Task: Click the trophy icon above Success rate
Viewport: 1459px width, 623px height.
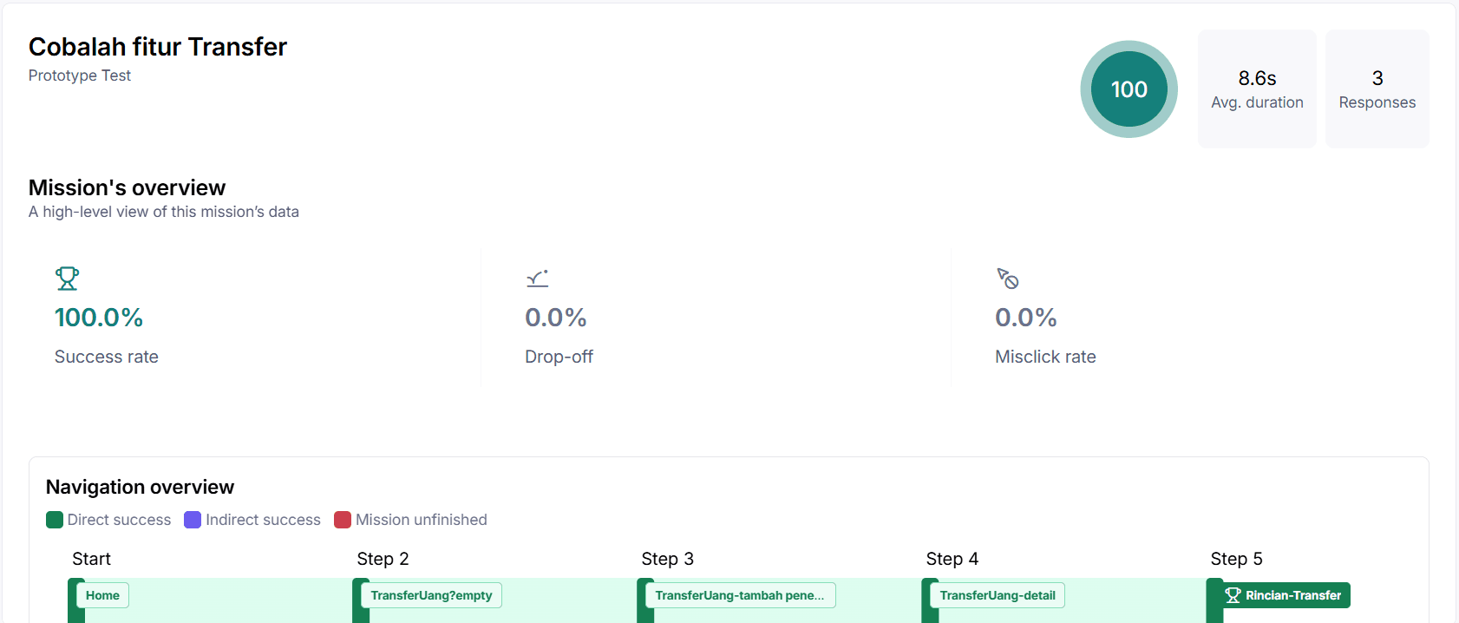Action: click(67, 279)
